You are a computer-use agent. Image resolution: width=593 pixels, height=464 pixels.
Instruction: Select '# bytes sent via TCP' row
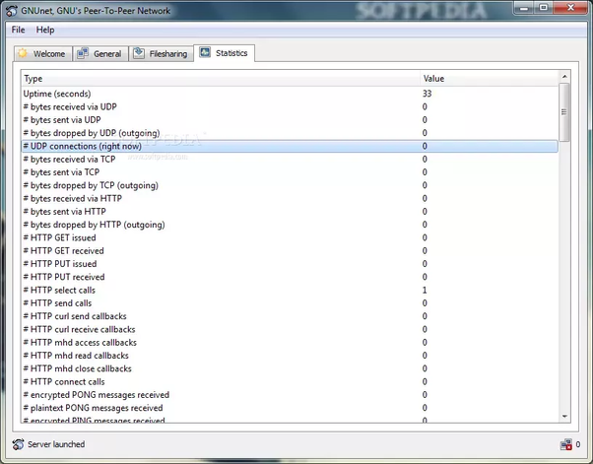[290, 172]
